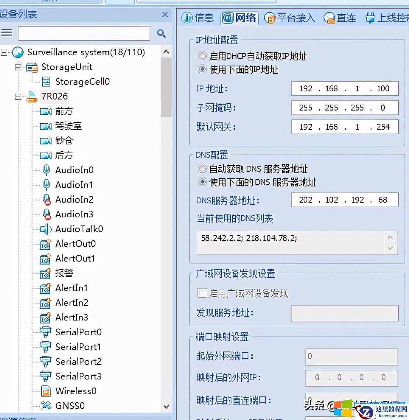The height and width of the screenshot is (420, 409).
Task: Select 使用下面的 DNS 服务器地址 option
Action: [x=202, y=182]
